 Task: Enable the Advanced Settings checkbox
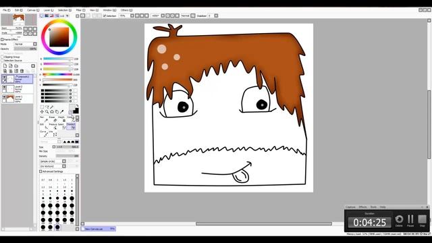coord(40,171)
